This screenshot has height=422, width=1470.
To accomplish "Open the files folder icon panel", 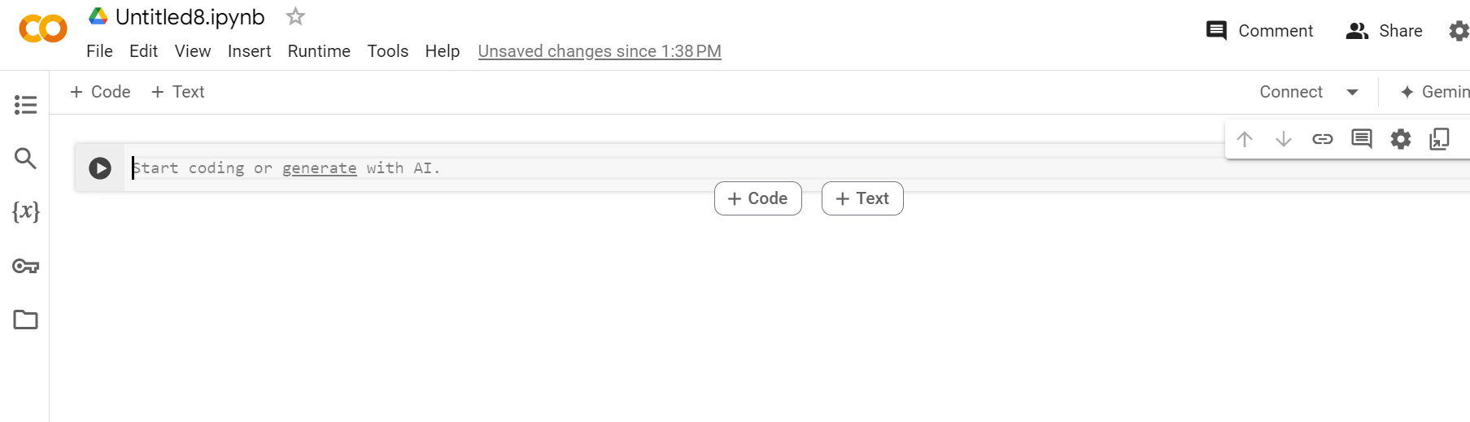I will pyautogui.click(x=25, y=320).
